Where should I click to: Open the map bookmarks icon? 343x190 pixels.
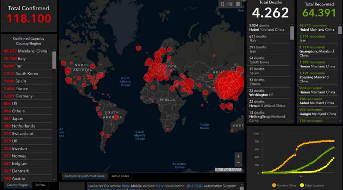click(x=223, y=4)
